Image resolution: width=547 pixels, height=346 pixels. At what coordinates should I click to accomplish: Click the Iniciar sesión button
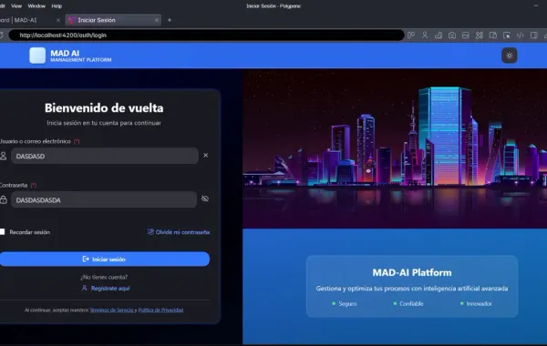tap(104, 259)
